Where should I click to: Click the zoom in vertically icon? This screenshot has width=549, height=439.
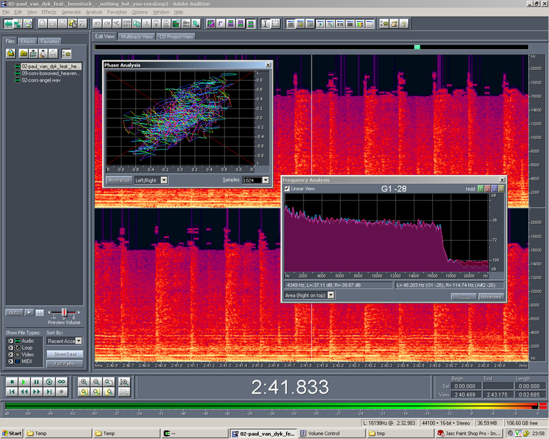coord(124,381)
